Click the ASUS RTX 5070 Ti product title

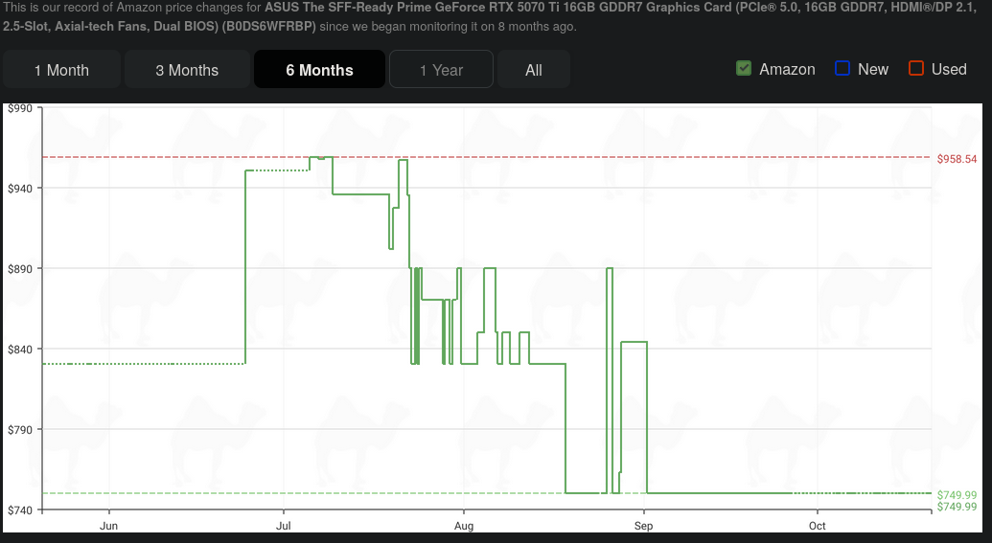(x=491, y=17)
